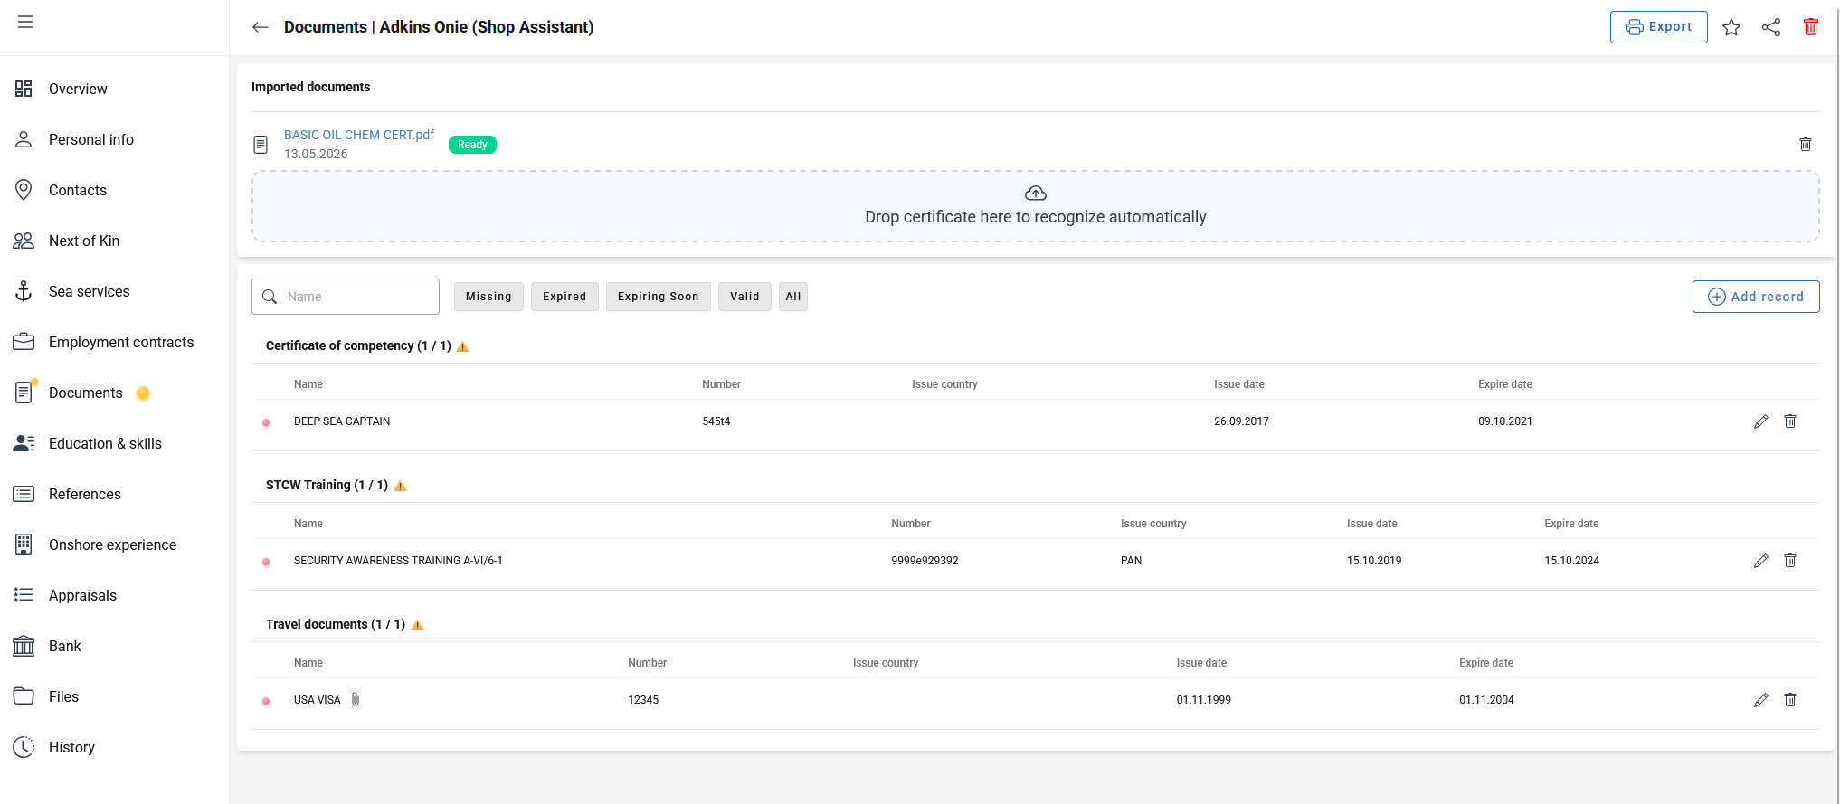This screenshot has height=804, width=1840.
Task: Delete imported BASIC OIL CHEM CERT.pdf document
Action: click(x=1806, y=144)
